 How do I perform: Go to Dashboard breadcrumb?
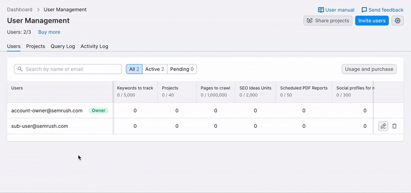click(x=20, y=10)
